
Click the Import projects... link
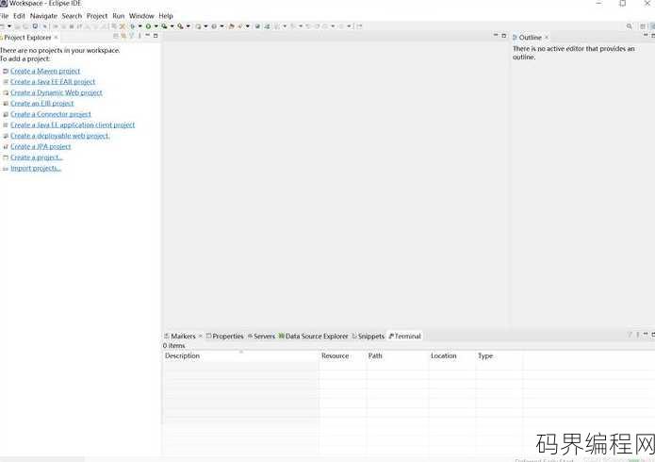tap(36, 169)
